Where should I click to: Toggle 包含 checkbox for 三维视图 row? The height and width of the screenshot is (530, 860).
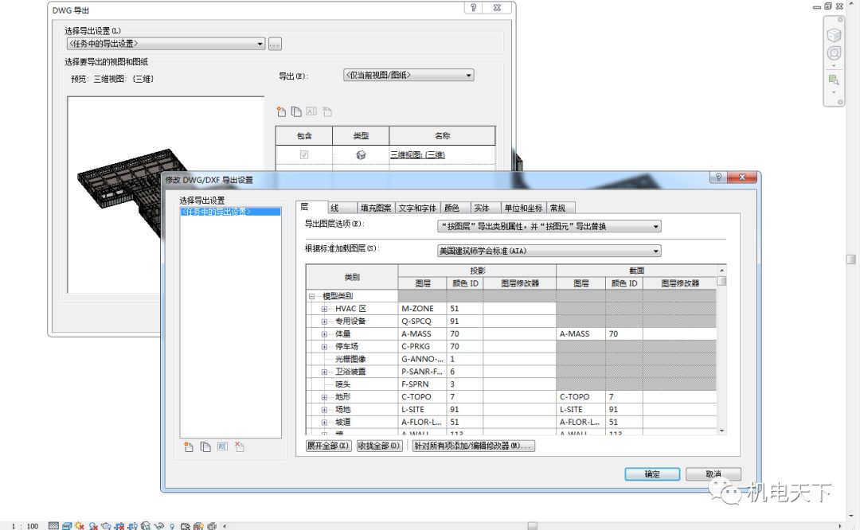click(304, 155)
